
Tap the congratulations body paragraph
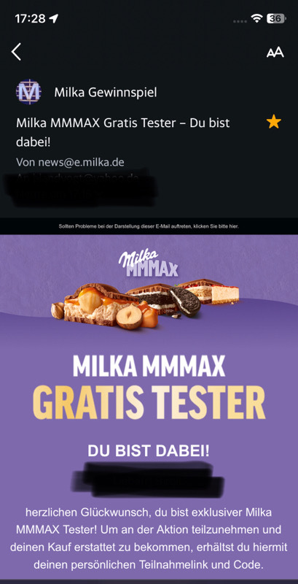coord(149,538)
